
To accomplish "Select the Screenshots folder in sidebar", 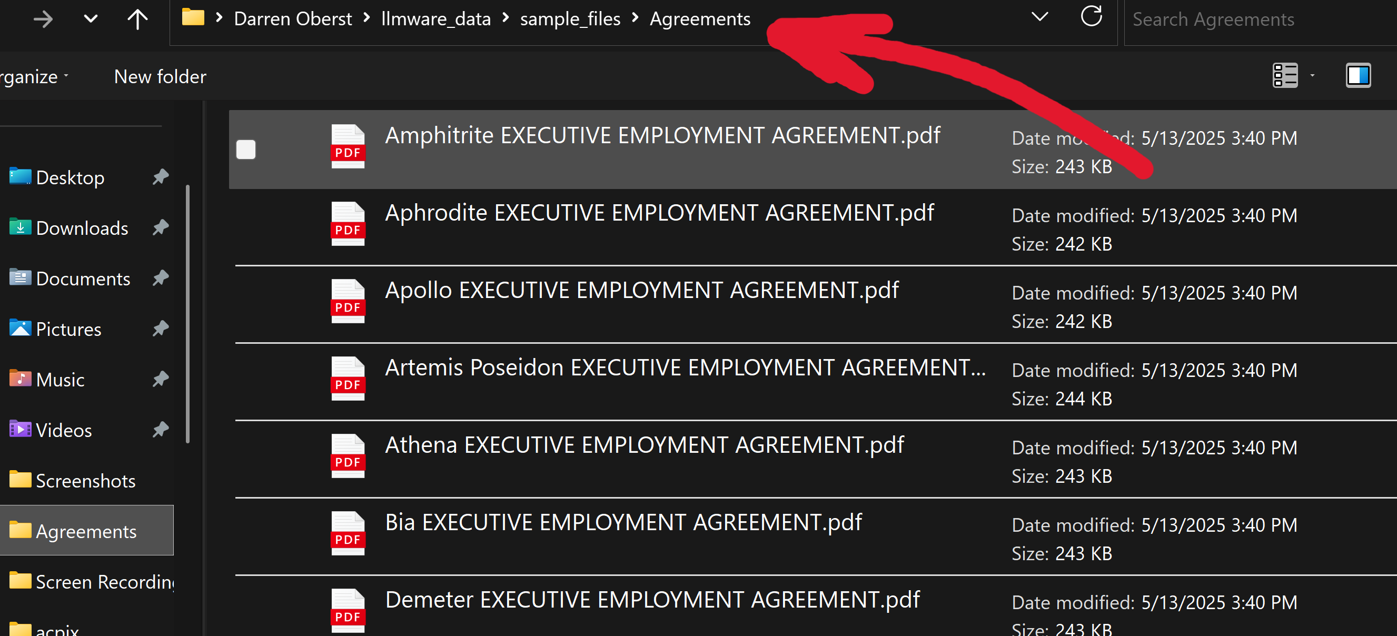I will (85, 480).
